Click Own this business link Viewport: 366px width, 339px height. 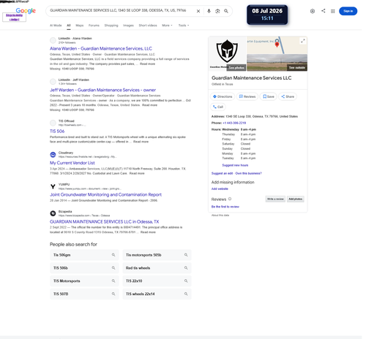click(248, 173)
